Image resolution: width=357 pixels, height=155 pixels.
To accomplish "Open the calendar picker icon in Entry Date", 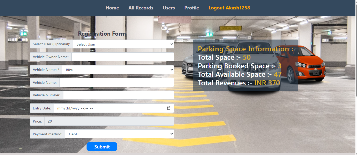I will point(169,108).
